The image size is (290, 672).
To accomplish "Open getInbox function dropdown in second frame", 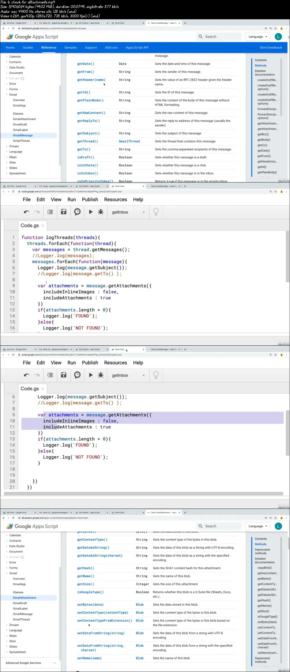I will click(129, 212).
